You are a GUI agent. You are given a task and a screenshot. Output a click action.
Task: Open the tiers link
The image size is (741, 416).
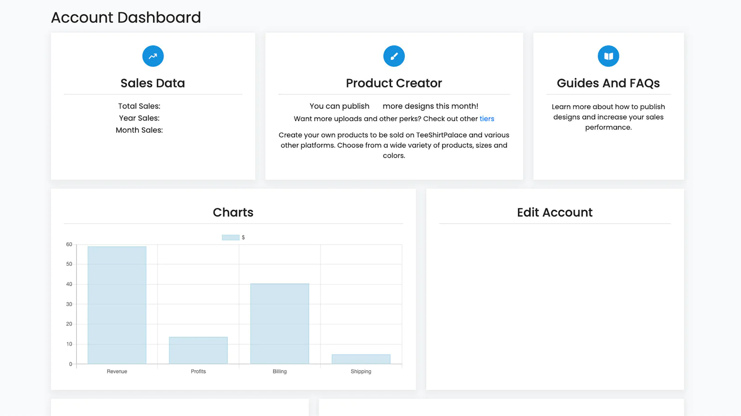(x=487, y=119)
